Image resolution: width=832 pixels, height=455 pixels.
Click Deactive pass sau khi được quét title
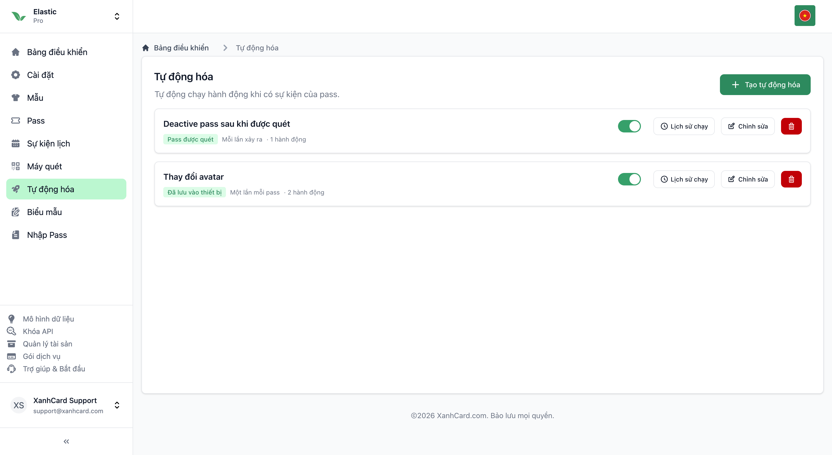coord(226,124)
